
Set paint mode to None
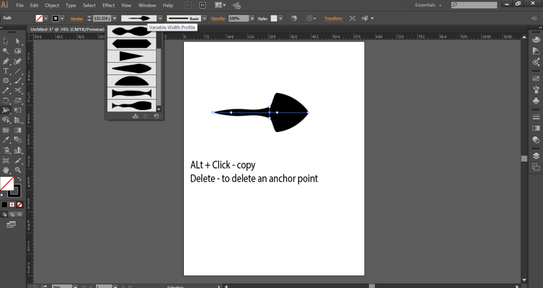tap(19, 205)
